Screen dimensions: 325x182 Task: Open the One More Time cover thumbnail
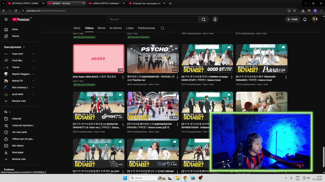pyautogui.click(x=99, y=153)
